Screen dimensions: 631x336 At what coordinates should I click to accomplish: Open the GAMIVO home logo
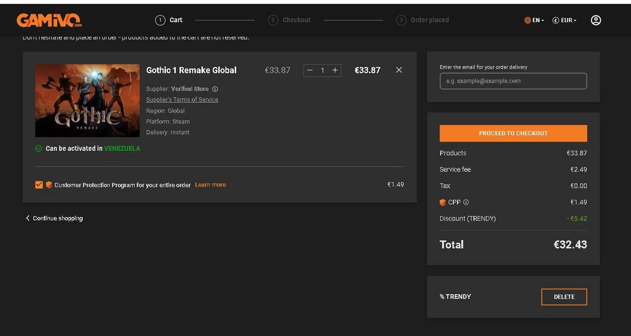(x=49, y=20)
